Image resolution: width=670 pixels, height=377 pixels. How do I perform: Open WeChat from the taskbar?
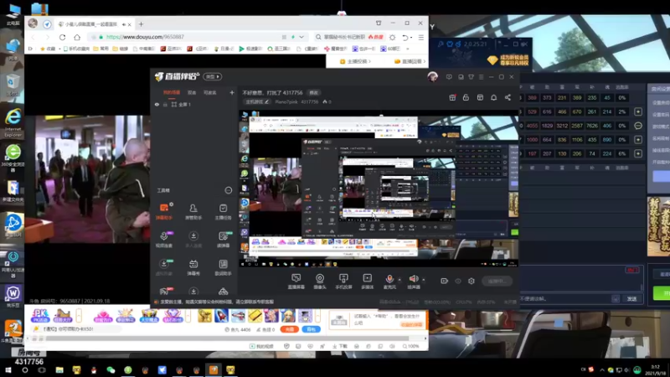pyautogui.click(x=111, y=370)
